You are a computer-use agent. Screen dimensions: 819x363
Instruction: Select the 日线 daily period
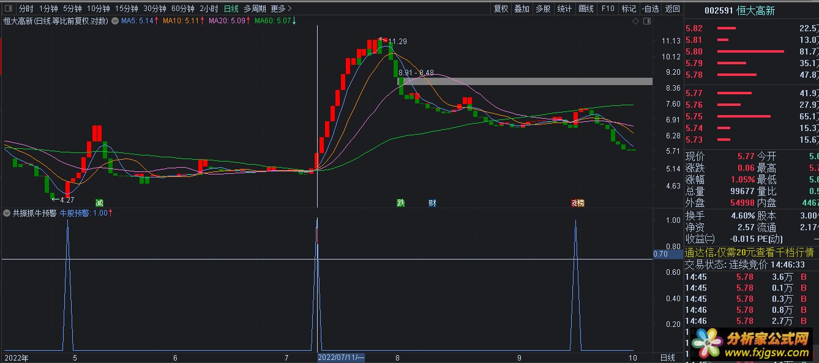pos(231,9)
